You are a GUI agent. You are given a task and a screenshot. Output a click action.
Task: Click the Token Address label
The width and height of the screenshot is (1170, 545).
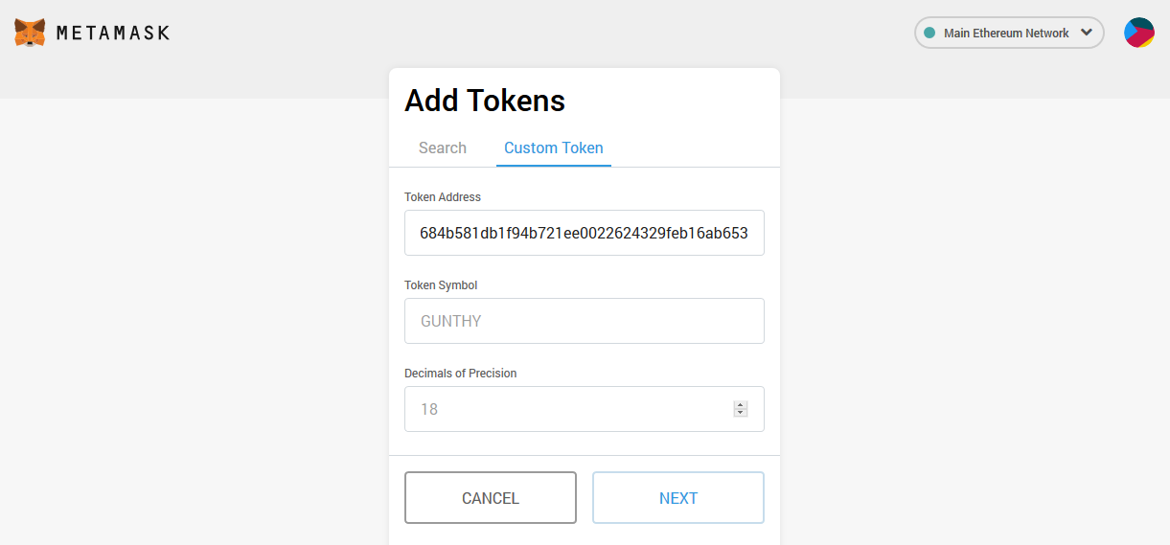click(x=443, y=197)
